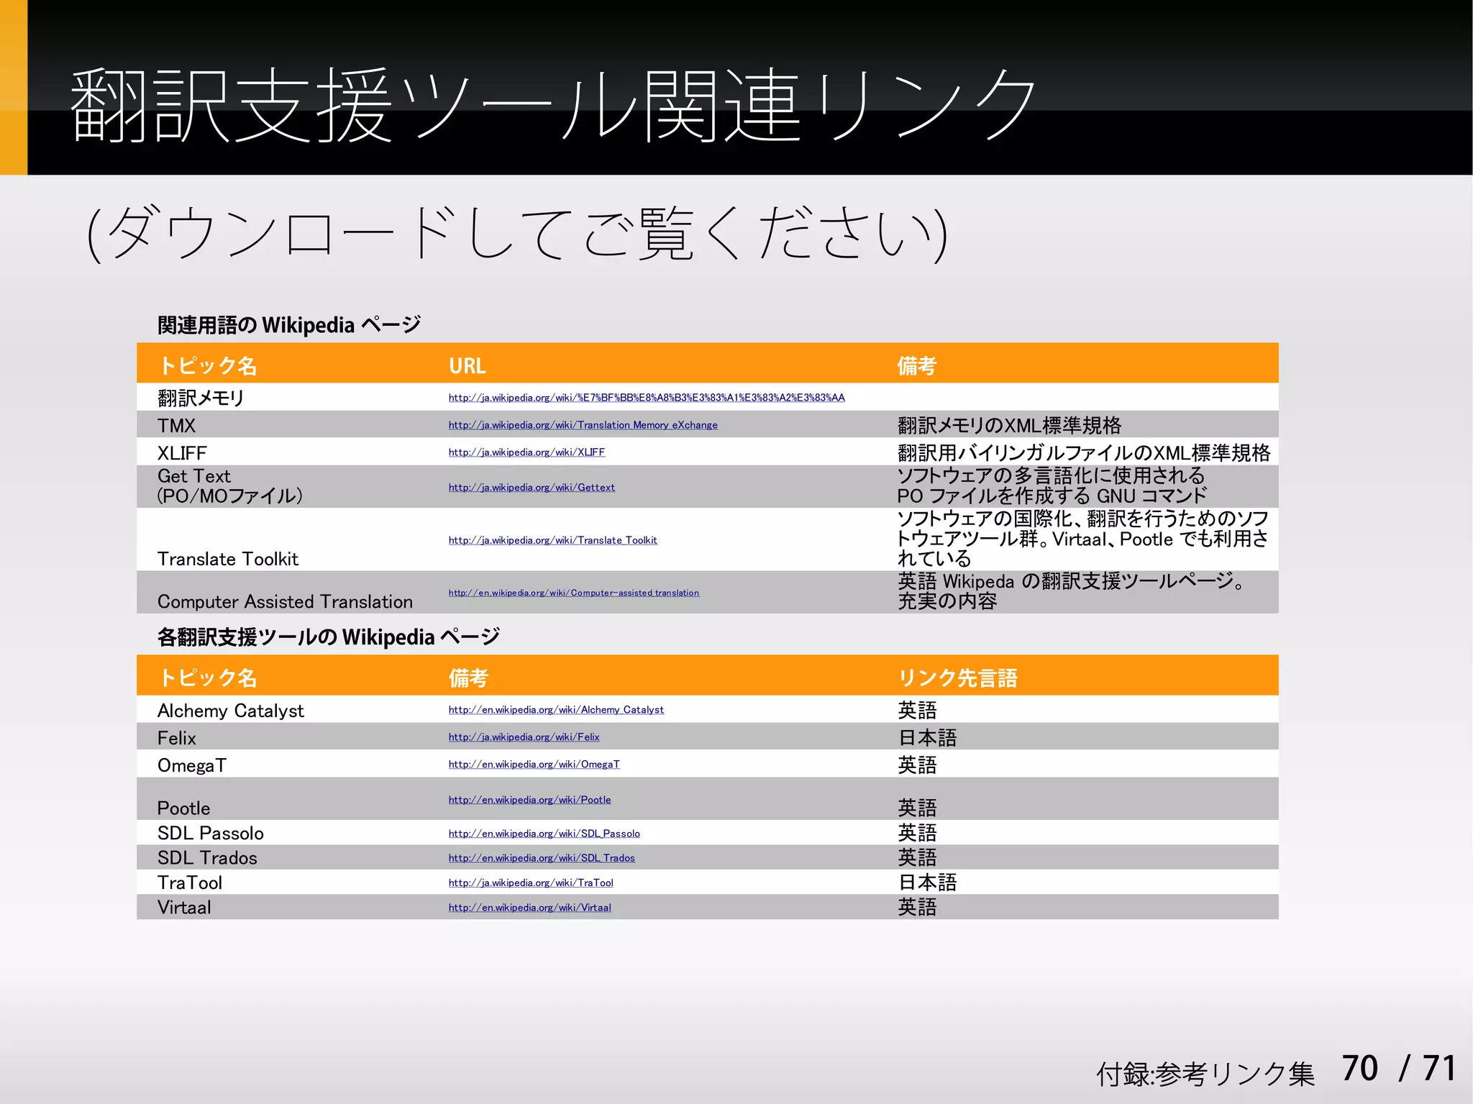Select the Felix topic cell
The width and height of the screenshot is (1473, 1104).
click(176, 738)
